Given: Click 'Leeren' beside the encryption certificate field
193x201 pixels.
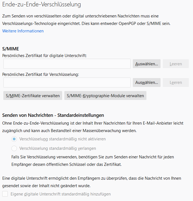Looking at the screenshot, I should click(176, 83).
